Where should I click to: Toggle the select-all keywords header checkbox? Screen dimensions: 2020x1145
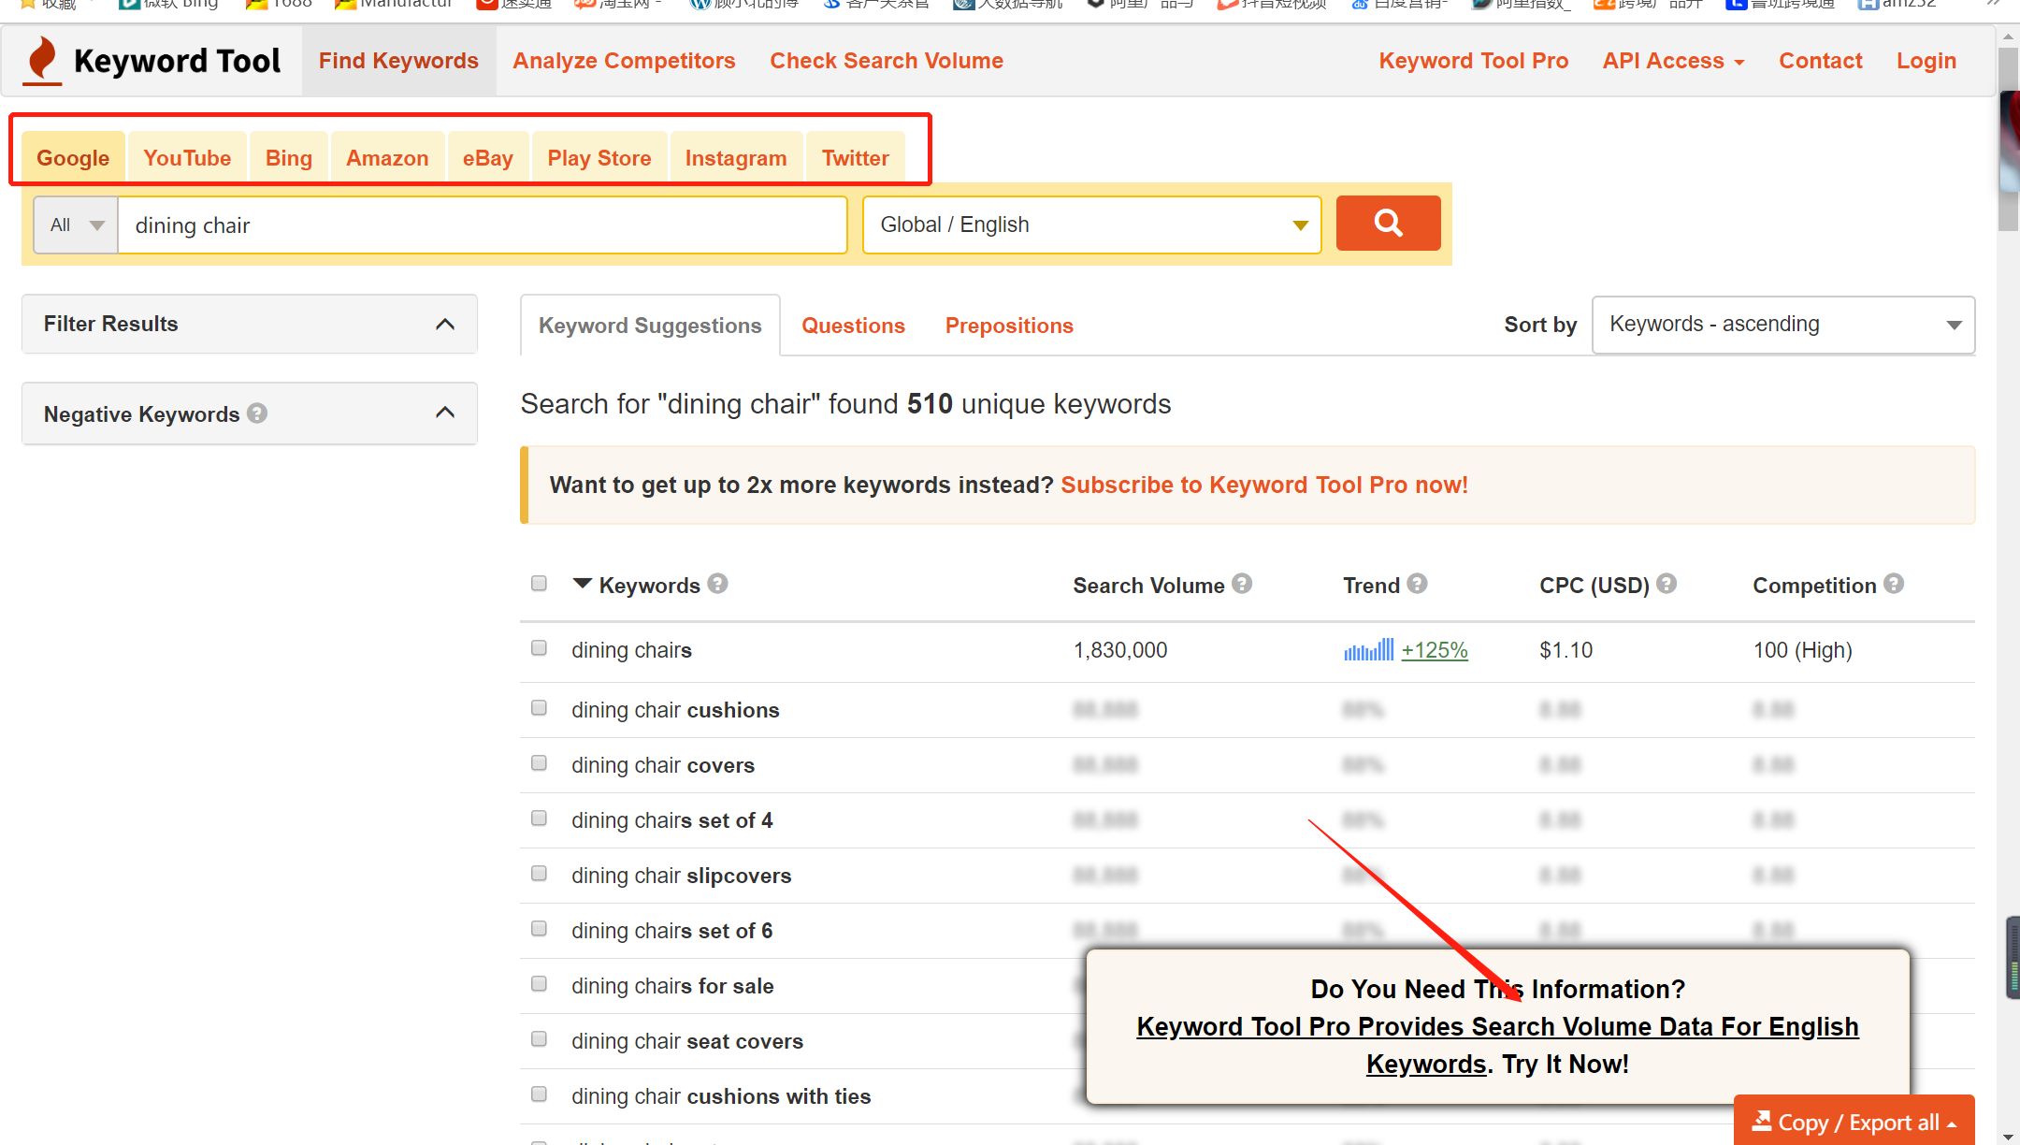(539, 584)
